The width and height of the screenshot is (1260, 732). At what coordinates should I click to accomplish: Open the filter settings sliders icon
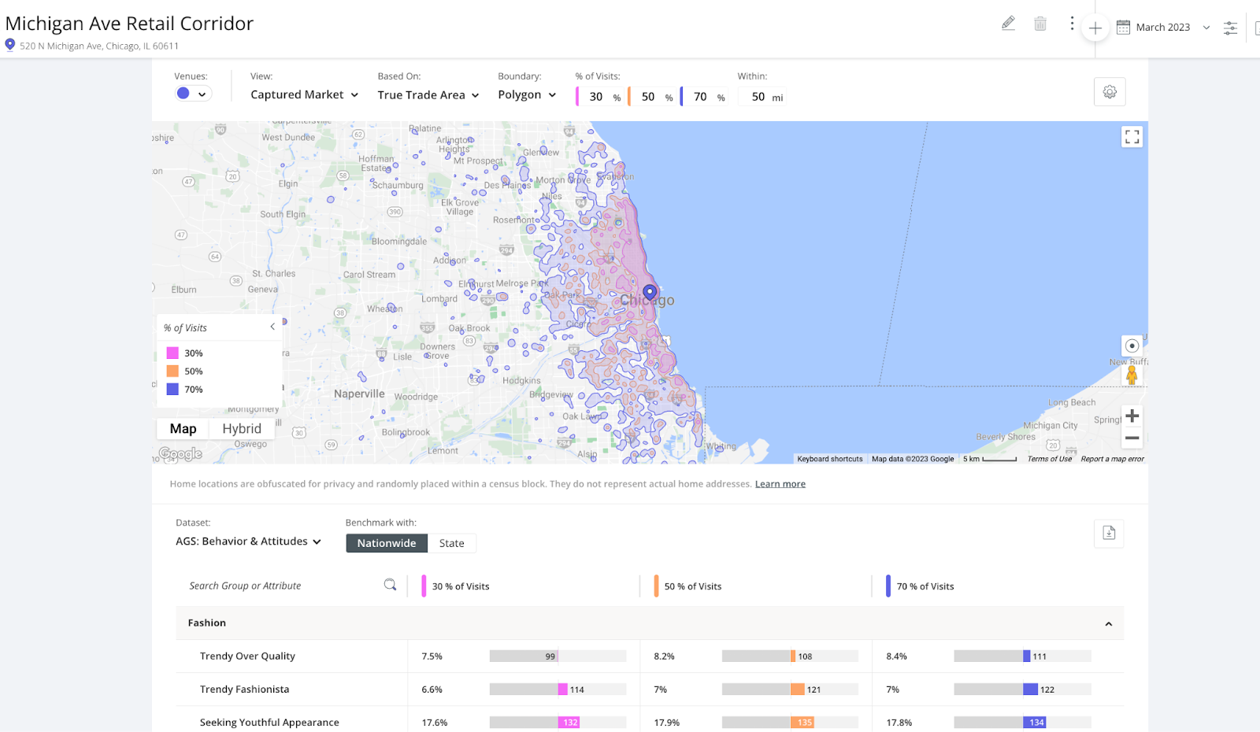click(x=1230, y=27)
